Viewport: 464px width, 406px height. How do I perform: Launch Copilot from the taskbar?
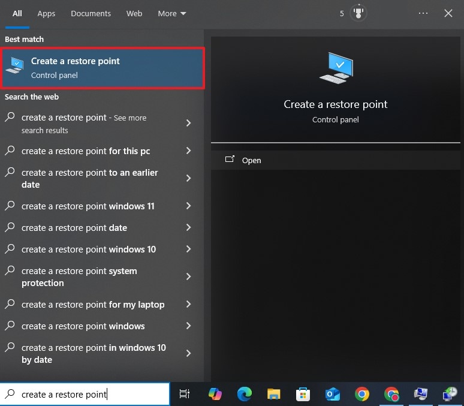point(215,394)
